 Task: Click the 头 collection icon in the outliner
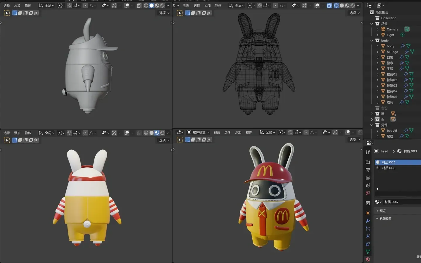pos(377,119)
